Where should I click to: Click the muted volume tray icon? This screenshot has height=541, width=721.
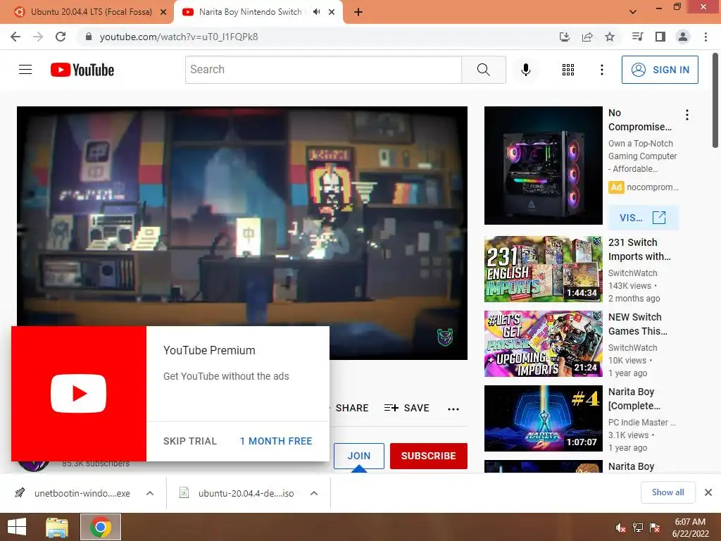coord(620,528)
